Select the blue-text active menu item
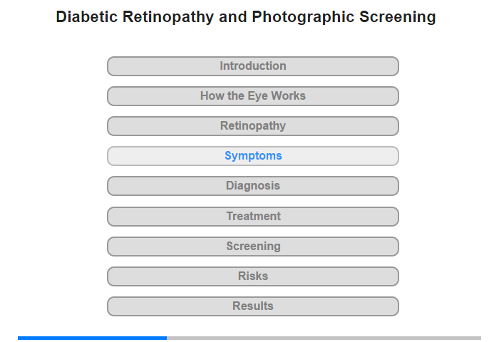Image resolution: width=499 pixels, height=342 pixels. pos(253,156)
